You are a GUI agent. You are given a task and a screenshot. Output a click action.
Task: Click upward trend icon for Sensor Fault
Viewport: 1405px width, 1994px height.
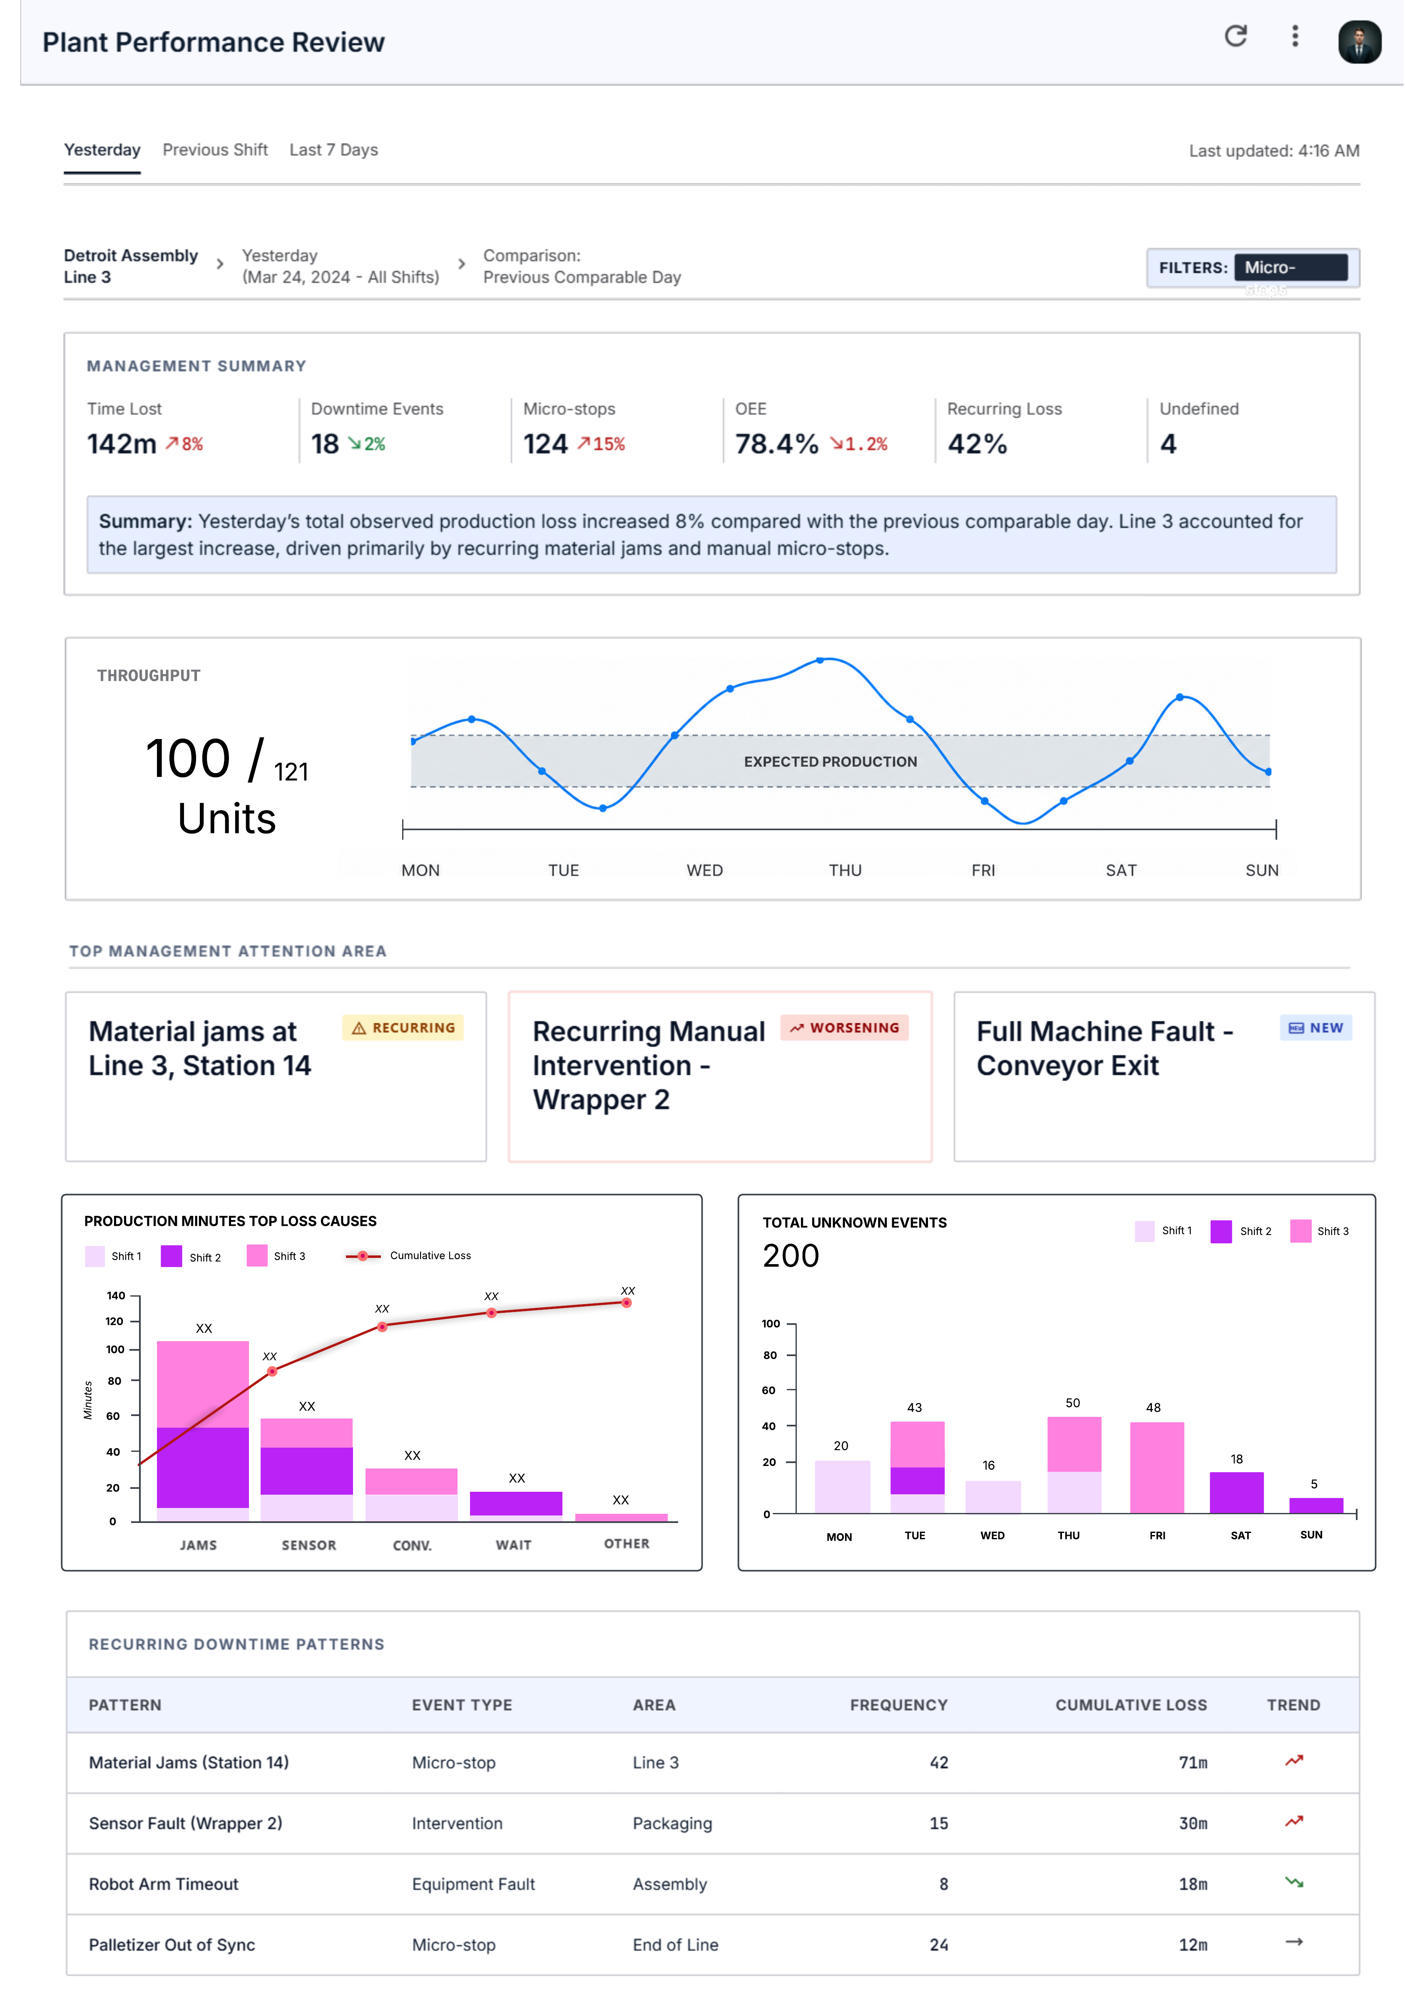[1294, 1821]
